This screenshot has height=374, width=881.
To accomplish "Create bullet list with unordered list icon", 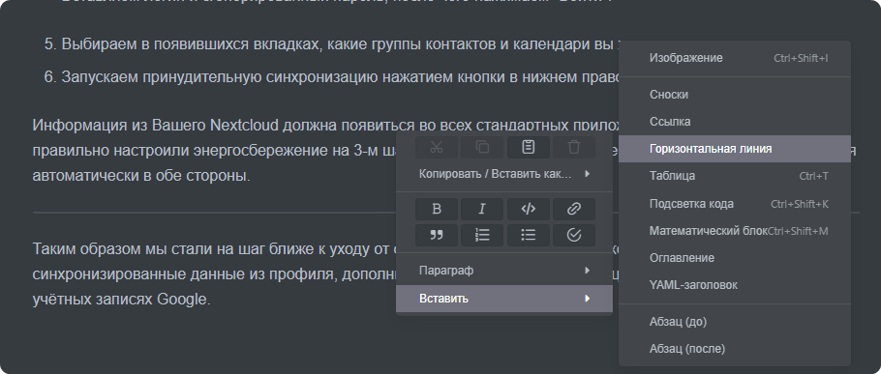I will click(x=529, y=236).
